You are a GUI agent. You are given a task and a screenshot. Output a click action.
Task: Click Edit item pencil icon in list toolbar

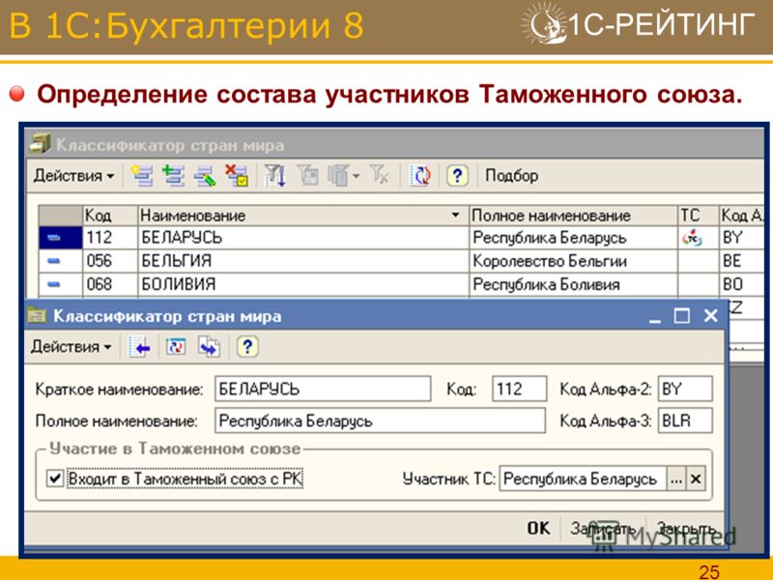(x=205, y=176)
